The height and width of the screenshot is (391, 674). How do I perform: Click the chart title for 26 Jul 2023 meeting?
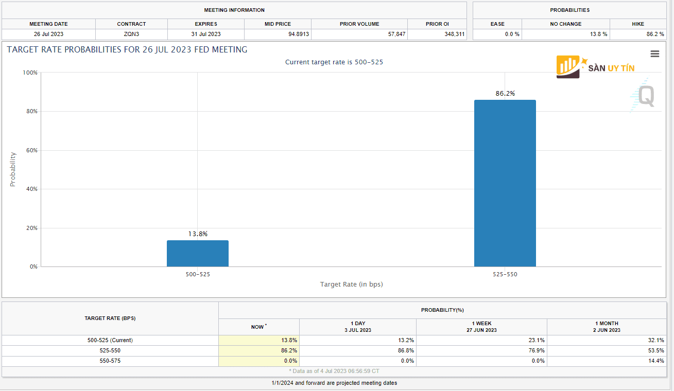point(127,50)
